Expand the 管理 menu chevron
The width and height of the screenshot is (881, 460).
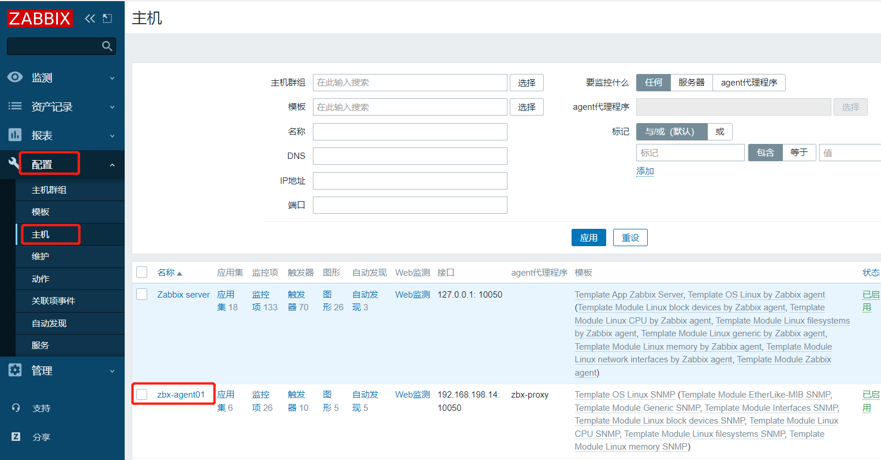[x=112, y=371]
